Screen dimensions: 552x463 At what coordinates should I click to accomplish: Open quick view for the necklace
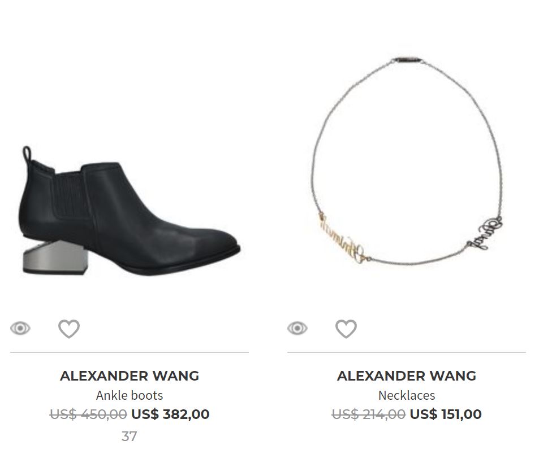click(297, 329)
